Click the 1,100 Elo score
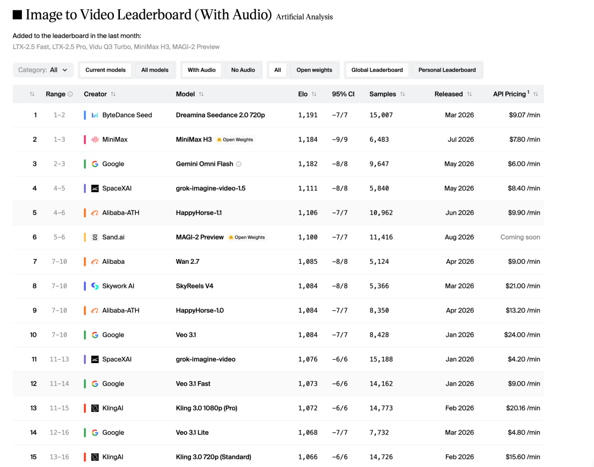 click(x=307, y=237)
